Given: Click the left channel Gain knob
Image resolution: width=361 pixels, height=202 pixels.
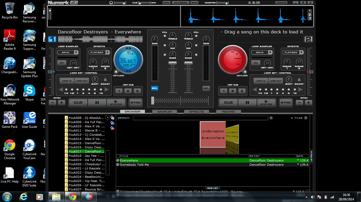Looking at the screenshot, I should click(155, 39).
